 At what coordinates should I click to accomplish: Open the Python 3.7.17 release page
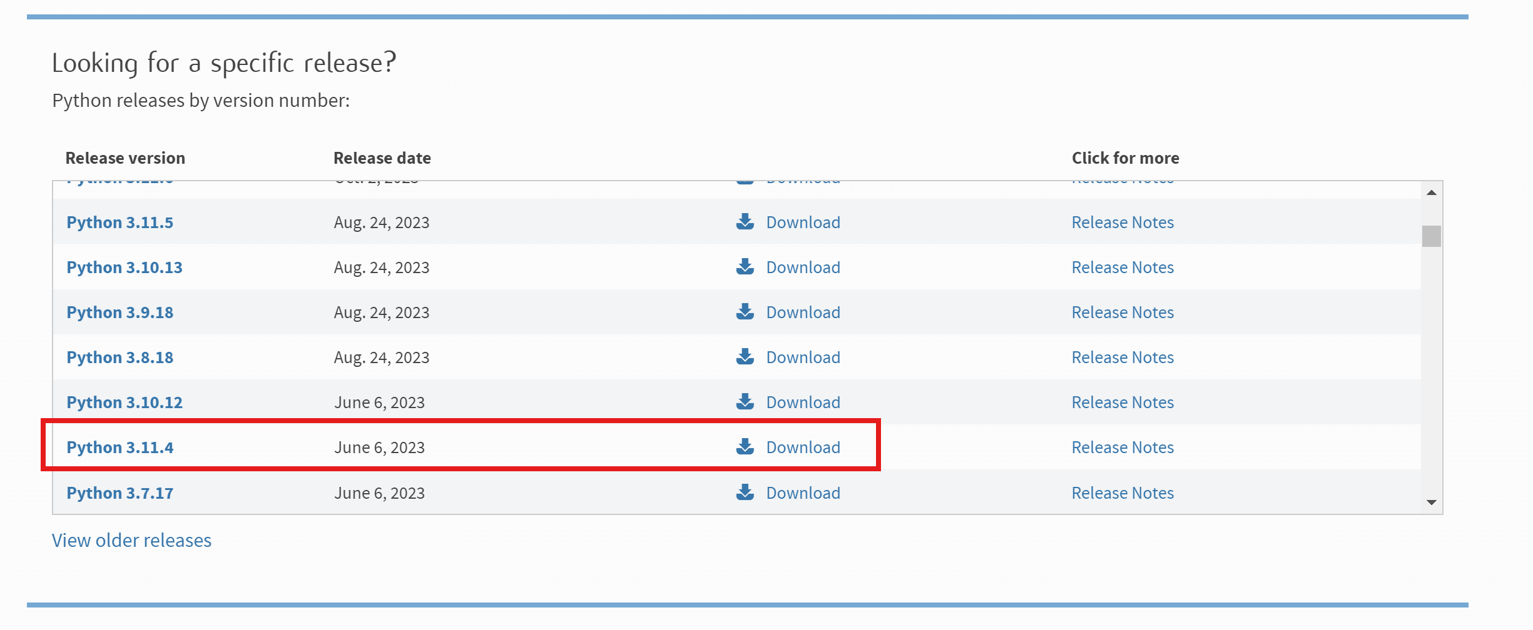(x=120, y=493)
